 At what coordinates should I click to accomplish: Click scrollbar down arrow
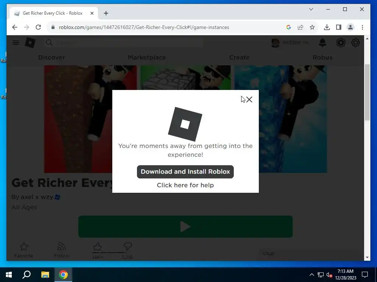tap(367, 257)
